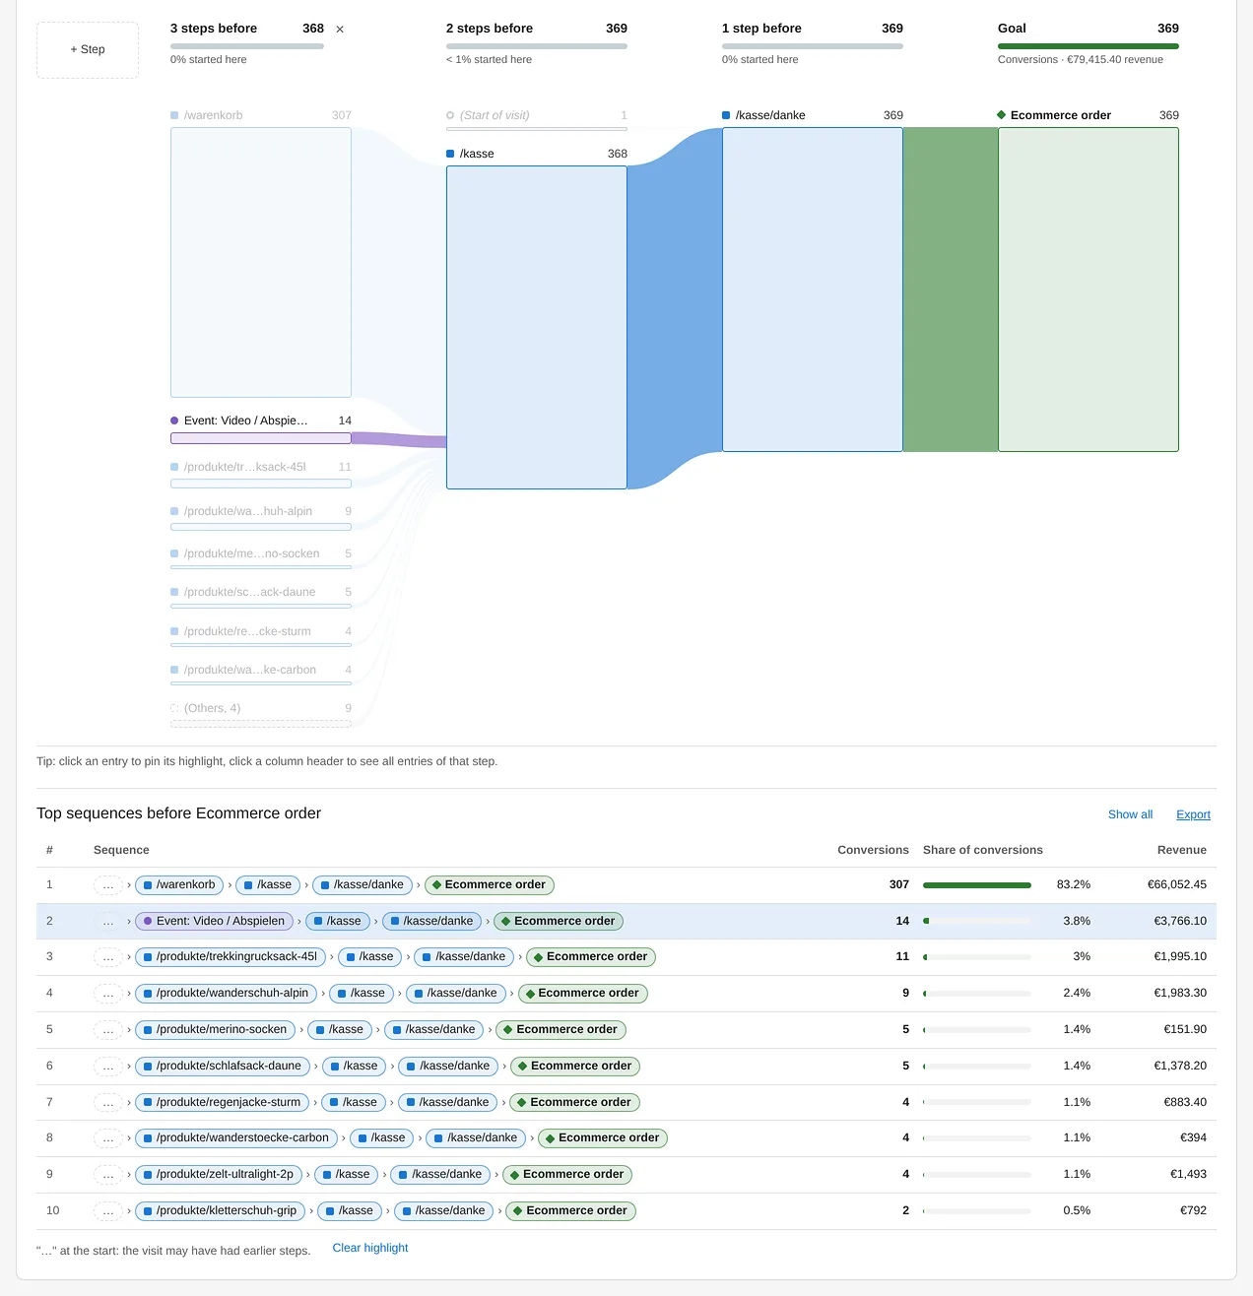Open the Goal column header

[x=1088, y=42]
